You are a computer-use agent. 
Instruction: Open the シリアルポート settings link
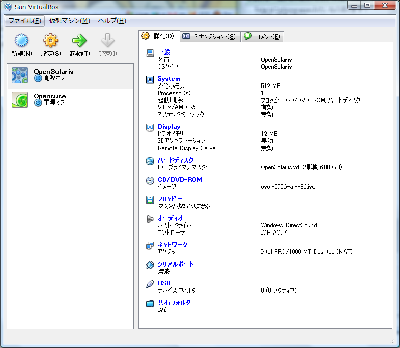click(176, 264)
